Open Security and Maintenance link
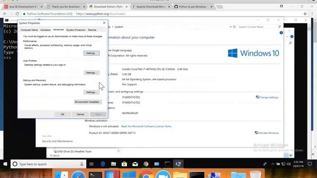Viewport: 317px width, 178px height. coord(57,141)
